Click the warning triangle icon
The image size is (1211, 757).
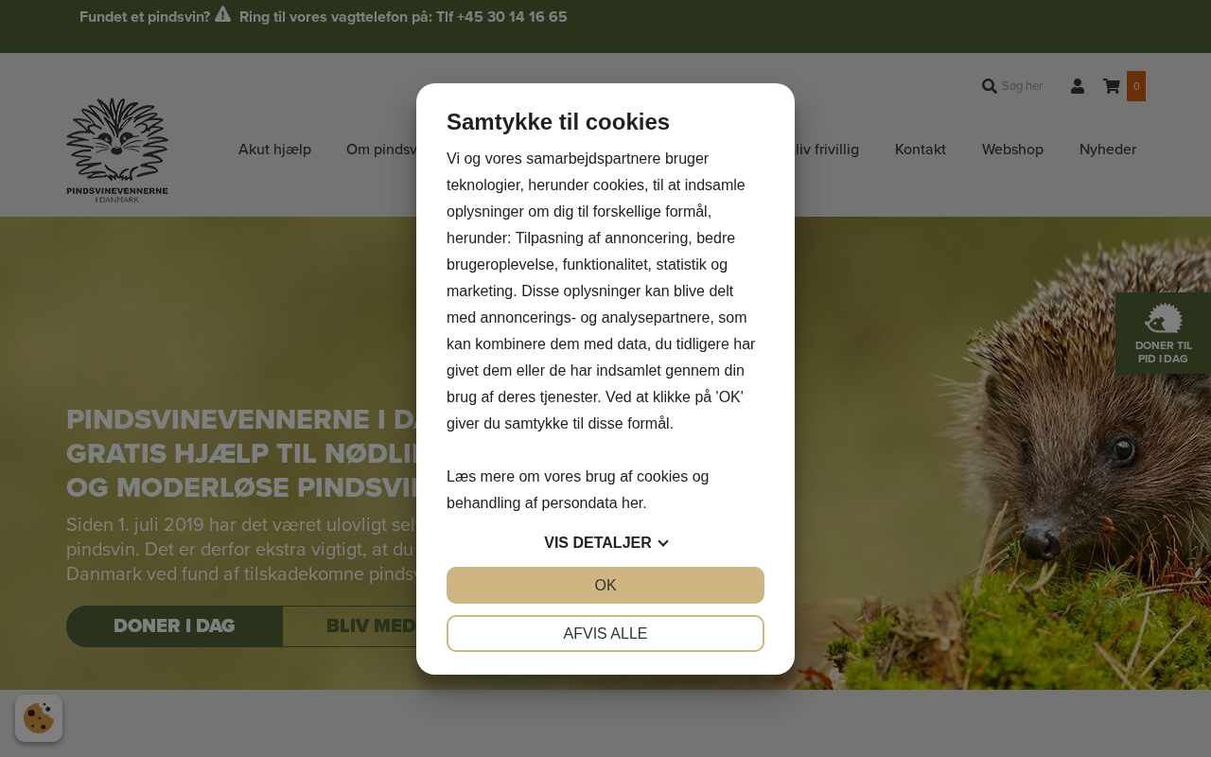pyautogui.click(x=222, y=14)
